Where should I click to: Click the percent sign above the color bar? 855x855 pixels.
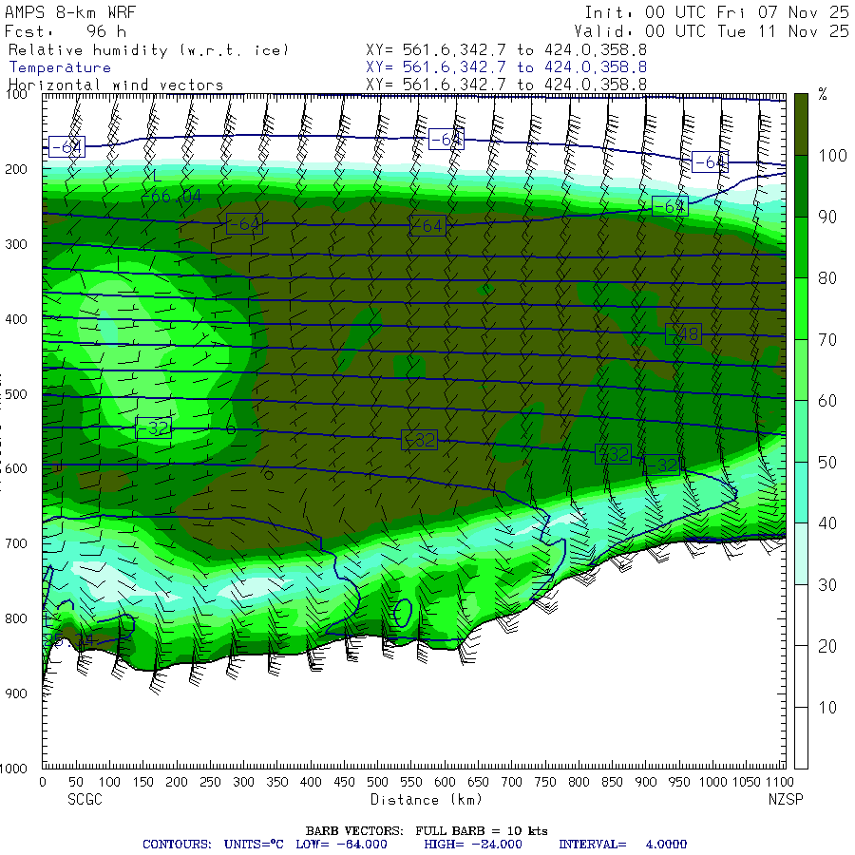pyautogui.click(x=823, y=95)
